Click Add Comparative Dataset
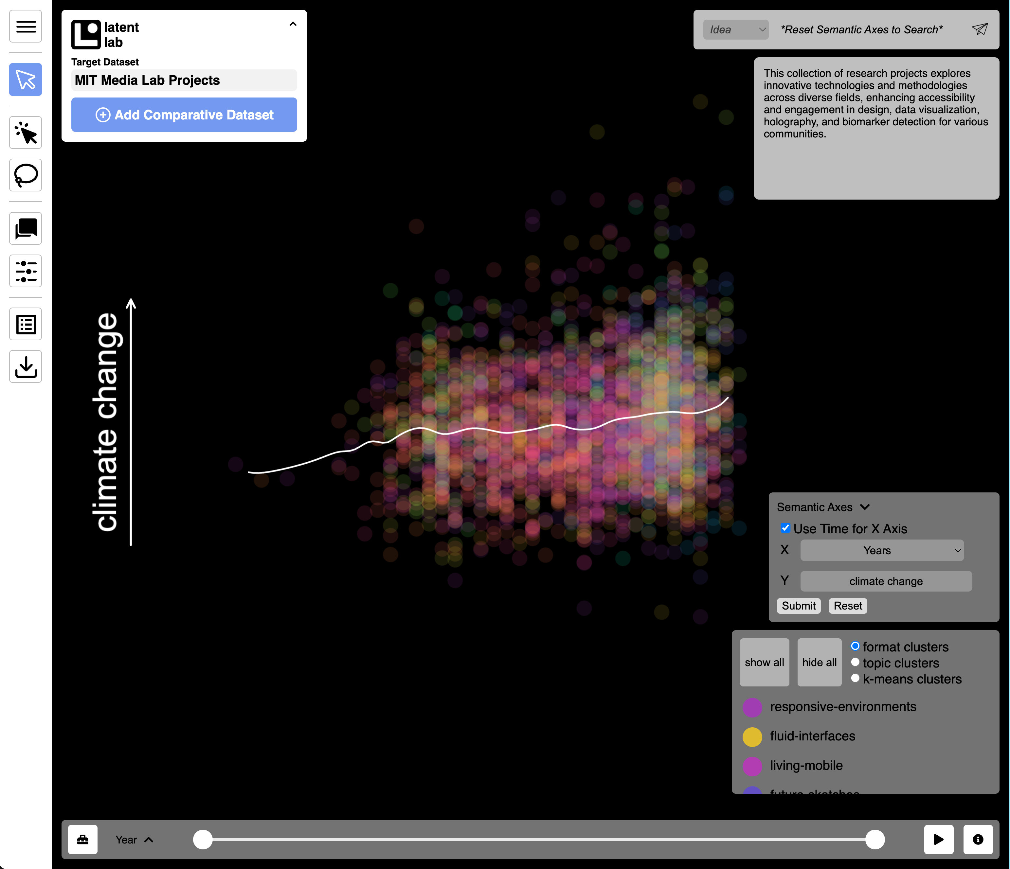The height and width of the screenshot is (869, 1010). (x=184, y=115)
